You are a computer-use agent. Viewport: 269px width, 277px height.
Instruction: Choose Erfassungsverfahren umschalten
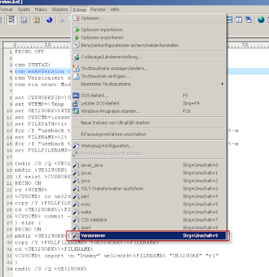(149, 134)
